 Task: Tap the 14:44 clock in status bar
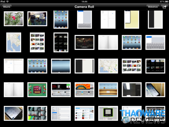[x=84, y=2]
